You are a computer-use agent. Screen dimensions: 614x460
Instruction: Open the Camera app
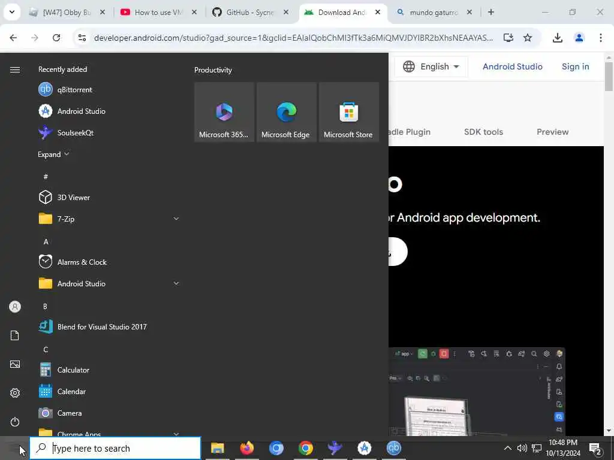(x=109, y=413)
